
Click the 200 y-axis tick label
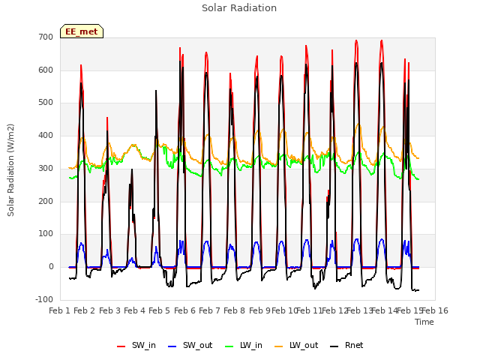click(x=46, y=201)
